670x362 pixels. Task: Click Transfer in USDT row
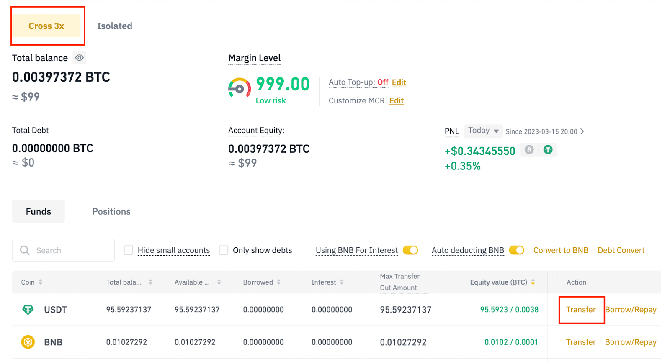(x=581, y=310)
